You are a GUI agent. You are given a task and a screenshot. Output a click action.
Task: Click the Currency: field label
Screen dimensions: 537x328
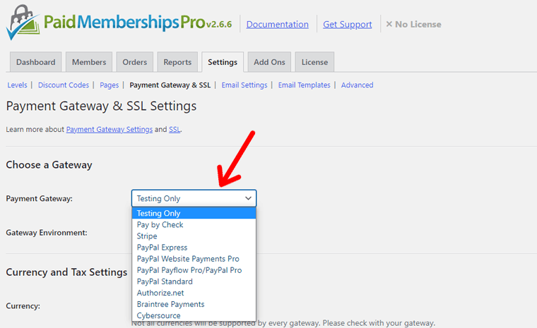pyautogui.click(x=23, y=305)
